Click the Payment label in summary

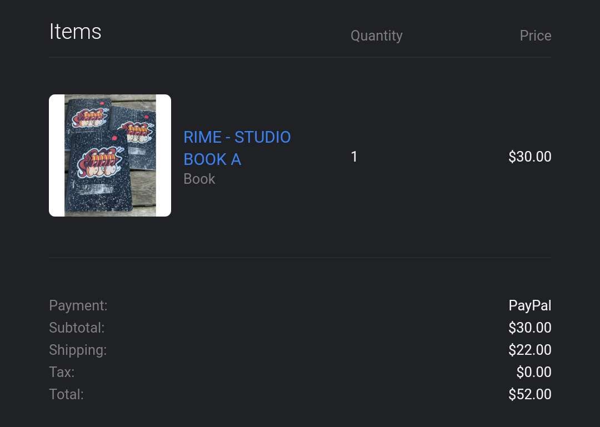coord(78,305)
